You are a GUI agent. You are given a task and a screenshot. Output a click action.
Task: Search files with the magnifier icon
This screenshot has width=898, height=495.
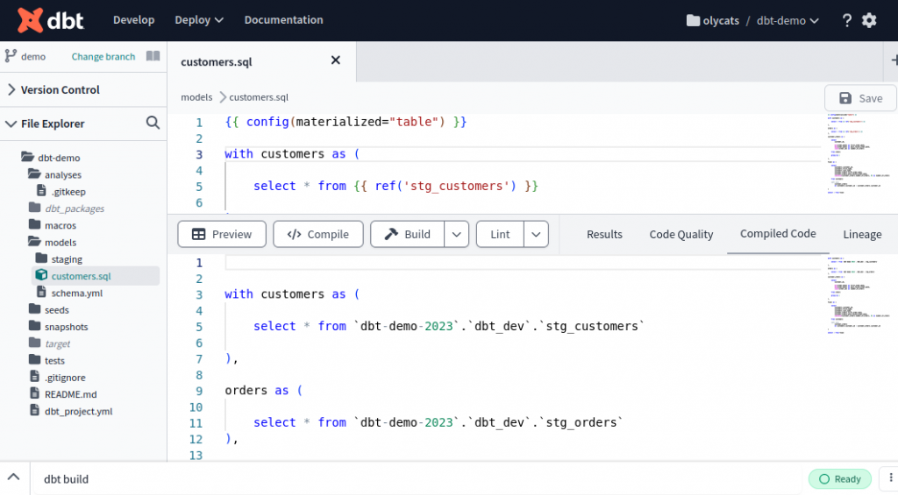pyautogui.click(x=153, y=123)
